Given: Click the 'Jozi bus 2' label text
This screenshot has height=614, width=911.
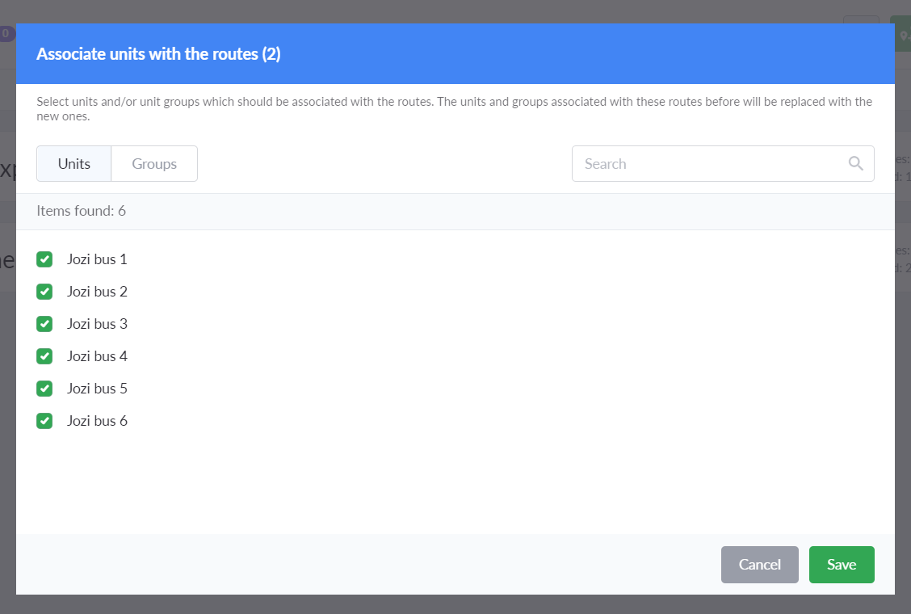Looking at the screenshot, I should tap(97, 292).
